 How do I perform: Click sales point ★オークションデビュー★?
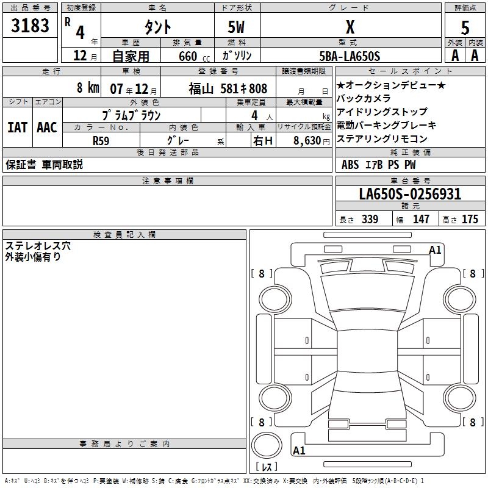coord(391,85)
